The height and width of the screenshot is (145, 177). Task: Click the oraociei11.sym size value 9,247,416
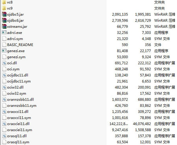coord(120,130)
